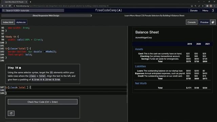Click the Loans row label in preview
Image resolution: width=217 pixels, height=122 pixels.
[140, 71]
